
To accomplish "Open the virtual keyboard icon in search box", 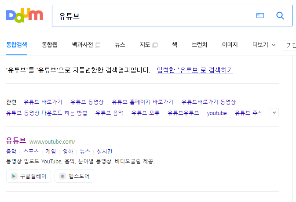I will (260, 15).
